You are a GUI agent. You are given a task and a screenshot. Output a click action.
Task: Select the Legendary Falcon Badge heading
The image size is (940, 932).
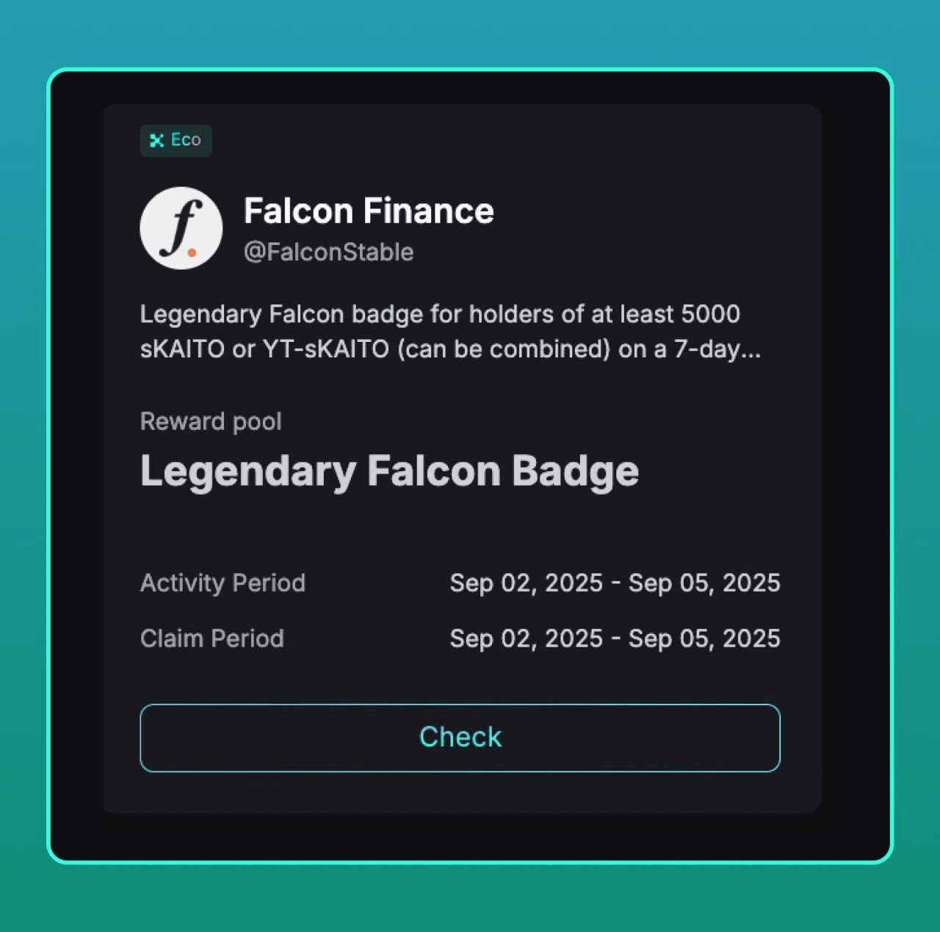pyautogui.click(x=389, y=471)
